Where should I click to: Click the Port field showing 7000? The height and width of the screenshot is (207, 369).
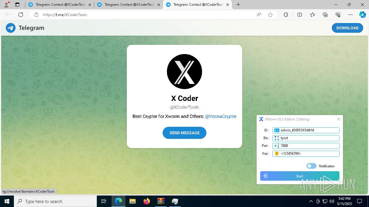click(x=306, y=146)
